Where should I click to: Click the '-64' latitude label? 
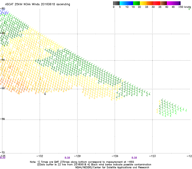(3, 60)
